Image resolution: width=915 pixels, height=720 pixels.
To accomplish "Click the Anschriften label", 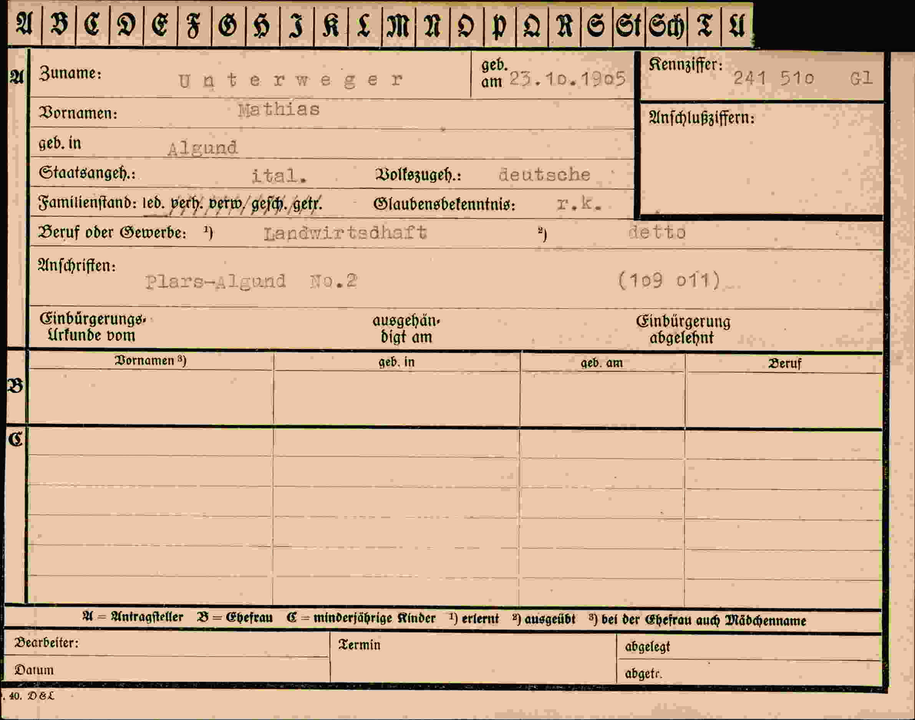I will (x=77, y=266).
